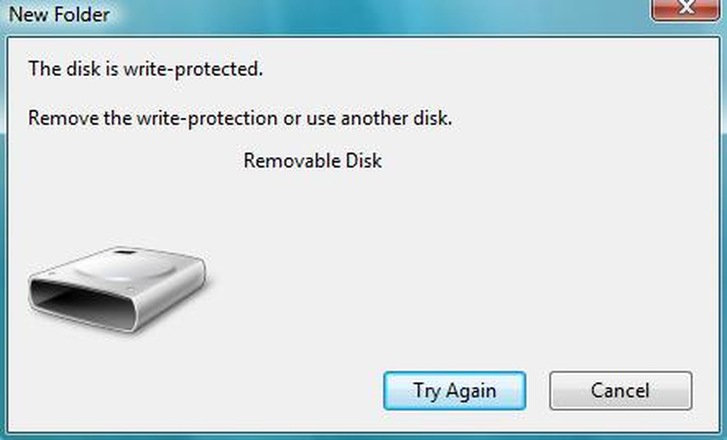This screenshot has height=440, width=727.
Task: Dismiss the dialog using Cancel
Action: click(620, 391)
